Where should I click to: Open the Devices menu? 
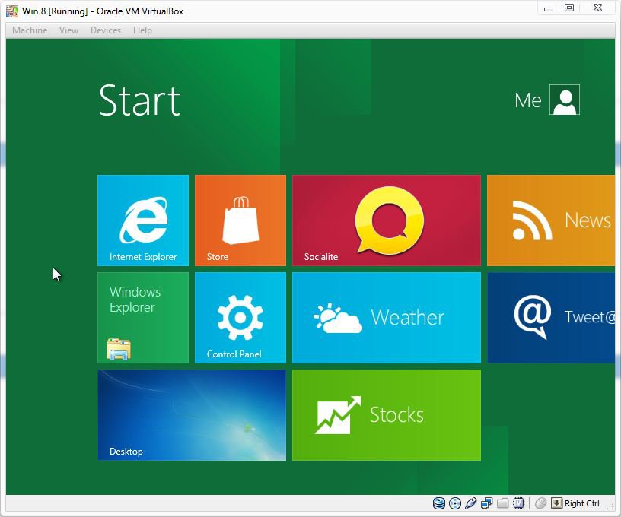point(105,30)
